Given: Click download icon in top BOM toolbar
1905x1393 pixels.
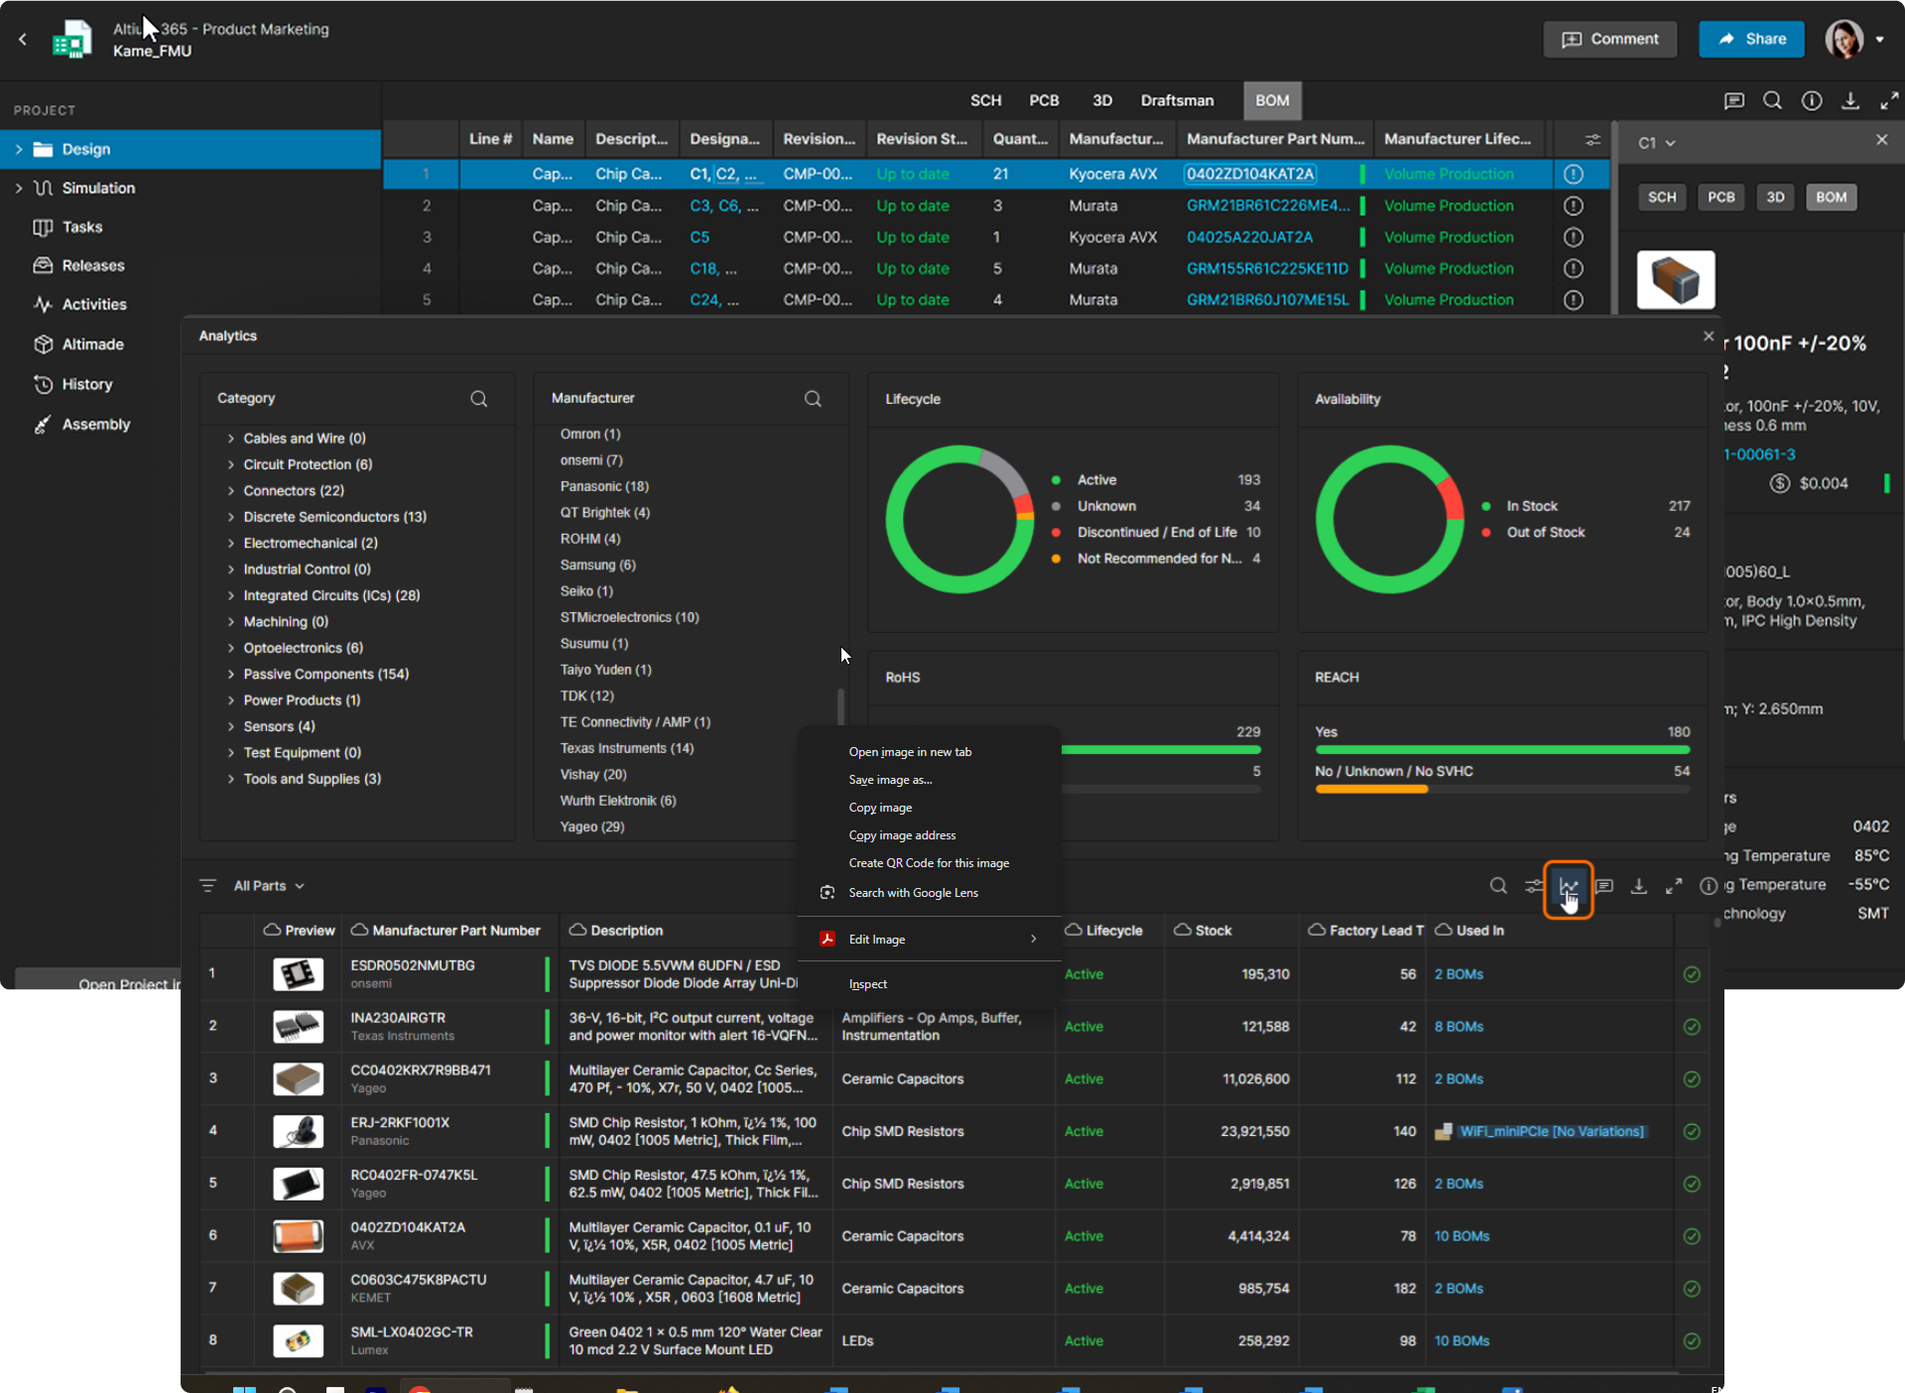Looking at the screenshot, I should pos(1850,100).
